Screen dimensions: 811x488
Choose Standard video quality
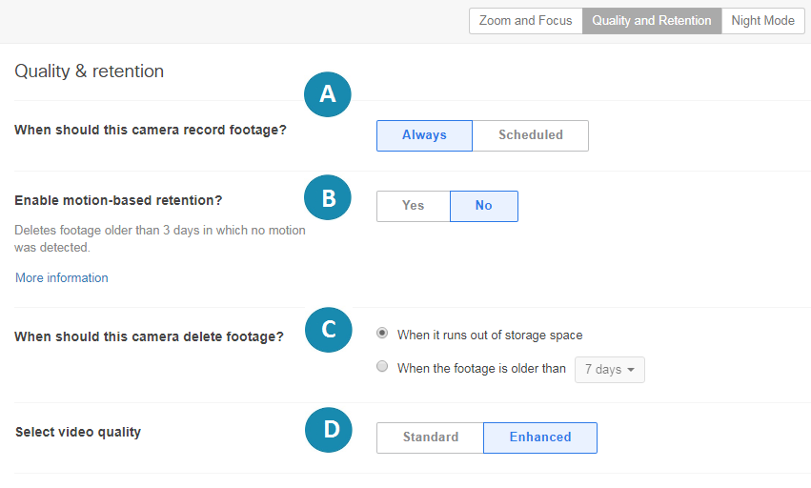click(430, 437)
